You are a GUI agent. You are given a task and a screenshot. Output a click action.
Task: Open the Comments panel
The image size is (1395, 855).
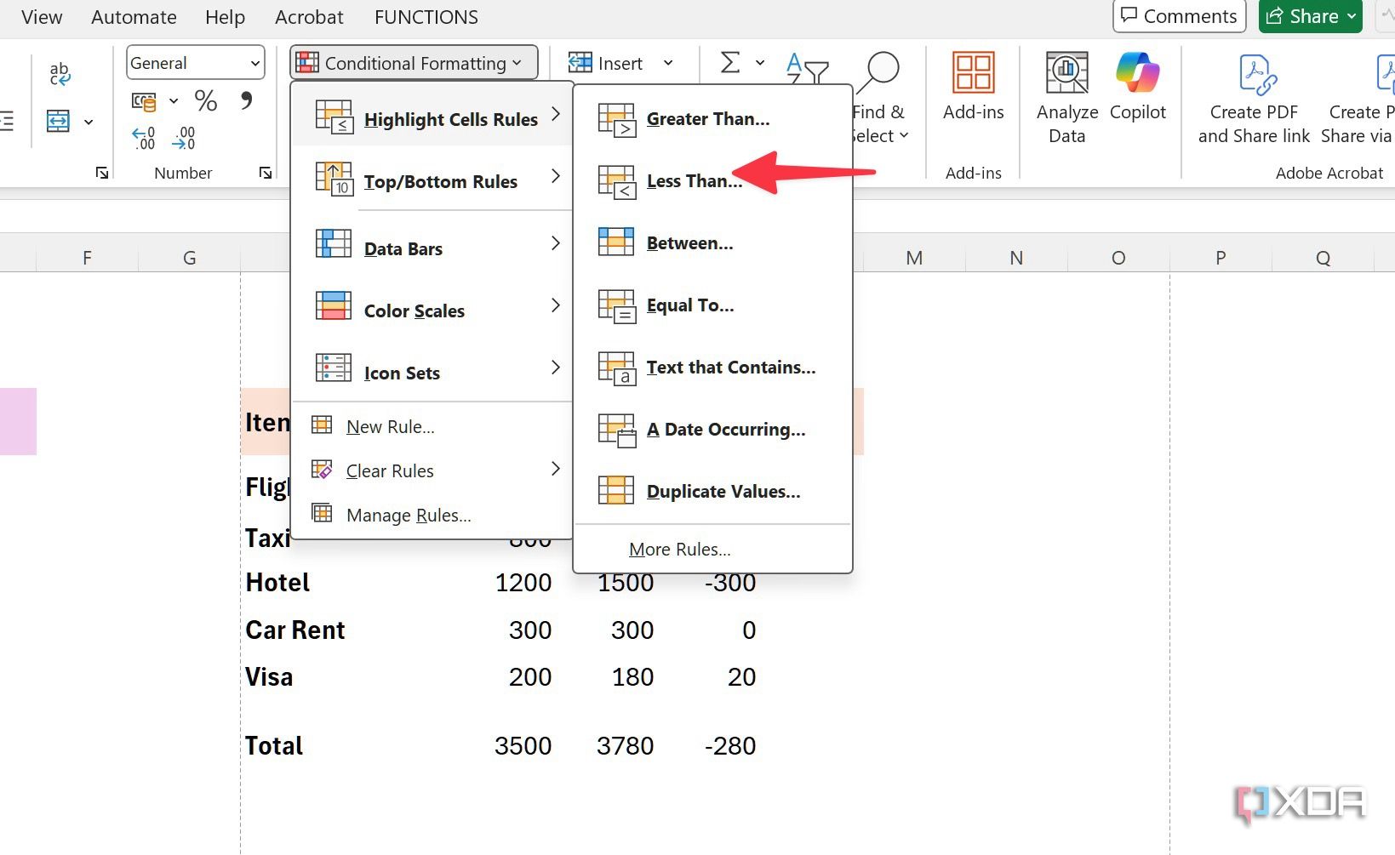coord(1178,15)
